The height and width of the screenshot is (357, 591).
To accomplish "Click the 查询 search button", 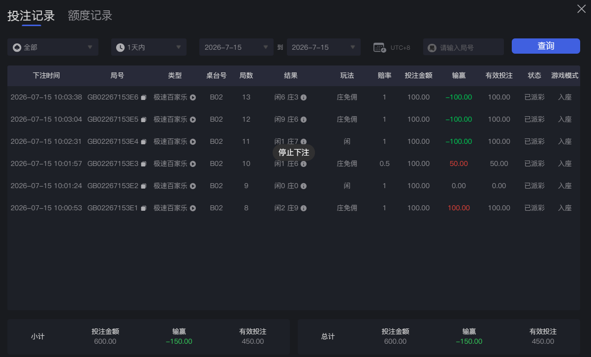I will click(546, 46).
